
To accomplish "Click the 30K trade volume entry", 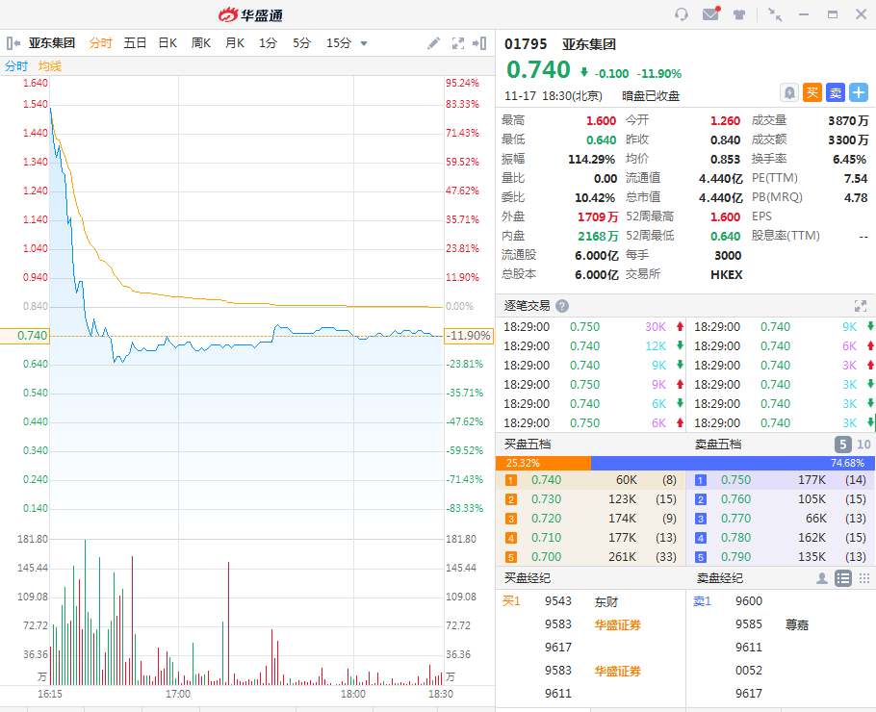I will (x=656, y=327).
